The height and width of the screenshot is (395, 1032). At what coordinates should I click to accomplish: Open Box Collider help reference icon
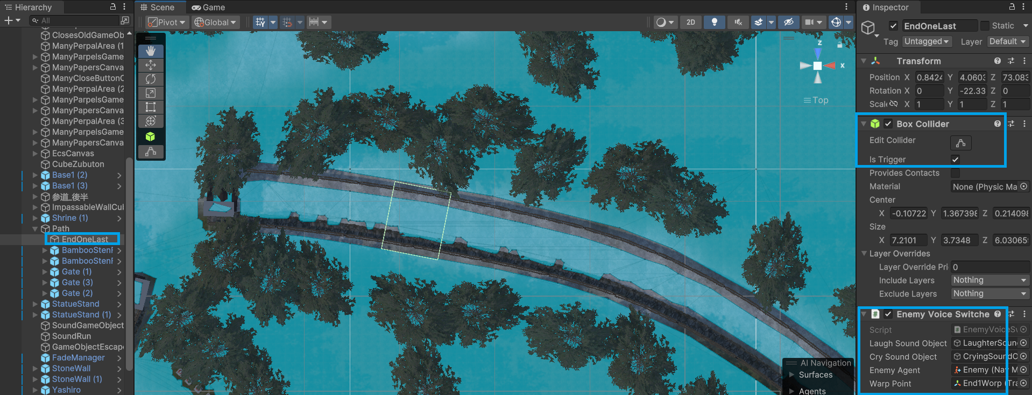pos(997,124)
